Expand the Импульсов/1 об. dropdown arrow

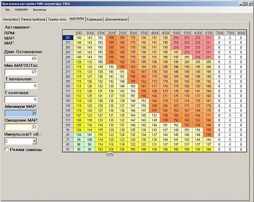pyautogui.click(x=35, y=141)
